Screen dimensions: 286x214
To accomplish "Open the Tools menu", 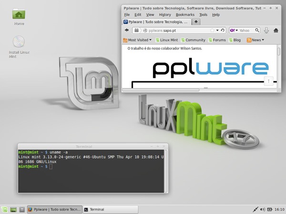I will [x=203, y=15].
